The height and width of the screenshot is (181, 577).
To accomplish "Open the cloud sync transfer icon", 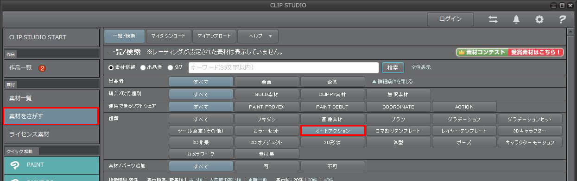I will click(493, 19).
